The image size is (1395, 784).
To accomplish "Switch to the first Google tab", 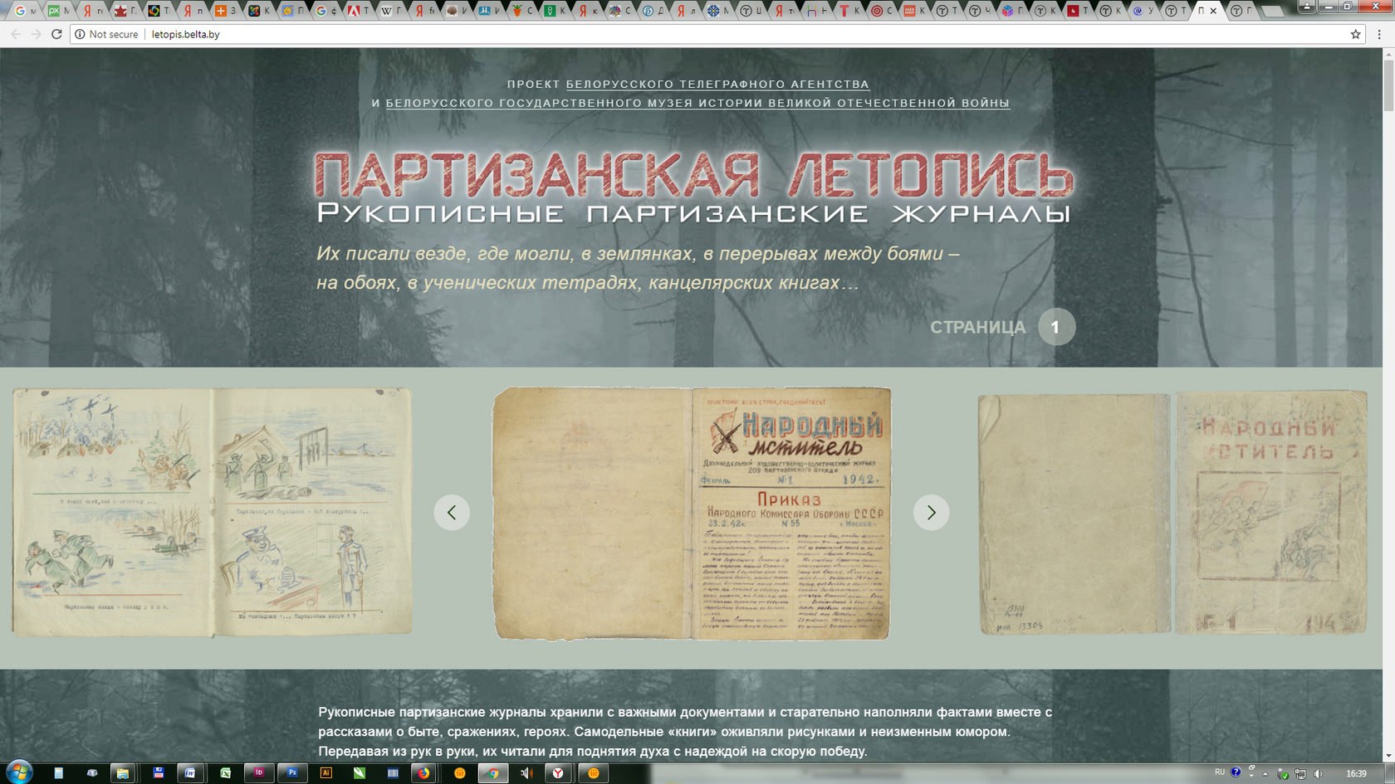I will pos(24,11).
